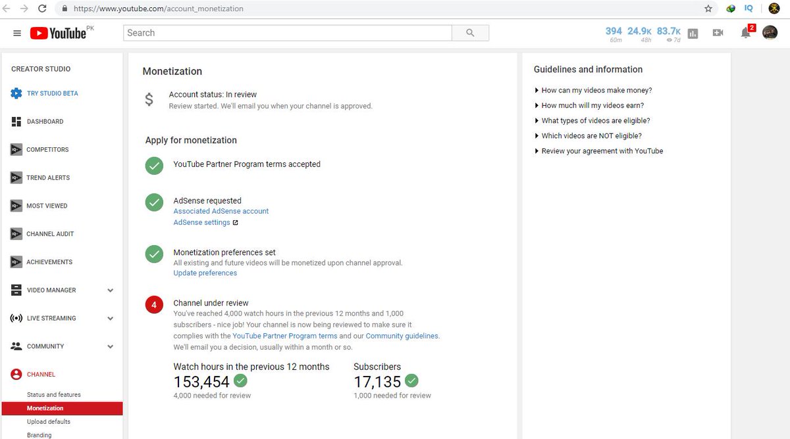The height and width of the screenshot is (439, 790).
Task: Expand Live Streaming section chevron
Action: tap(110, 319)
